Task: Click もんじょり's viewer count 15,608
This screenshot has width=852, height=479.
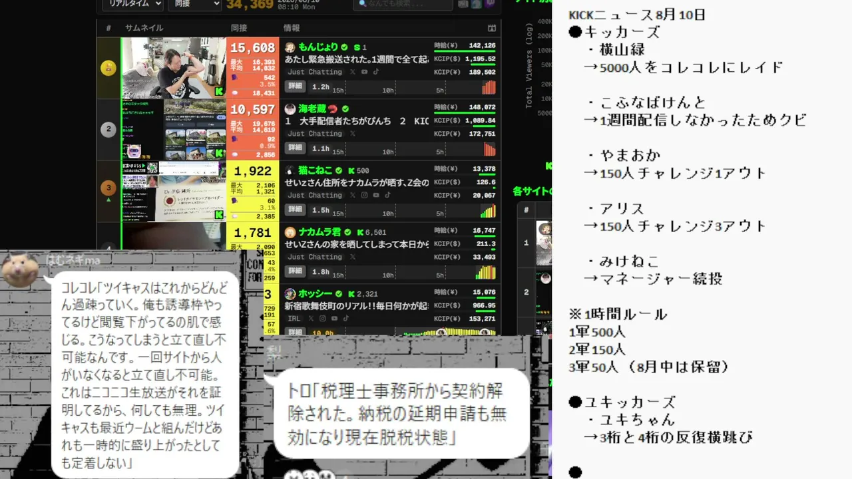Action: pos(253,48)
